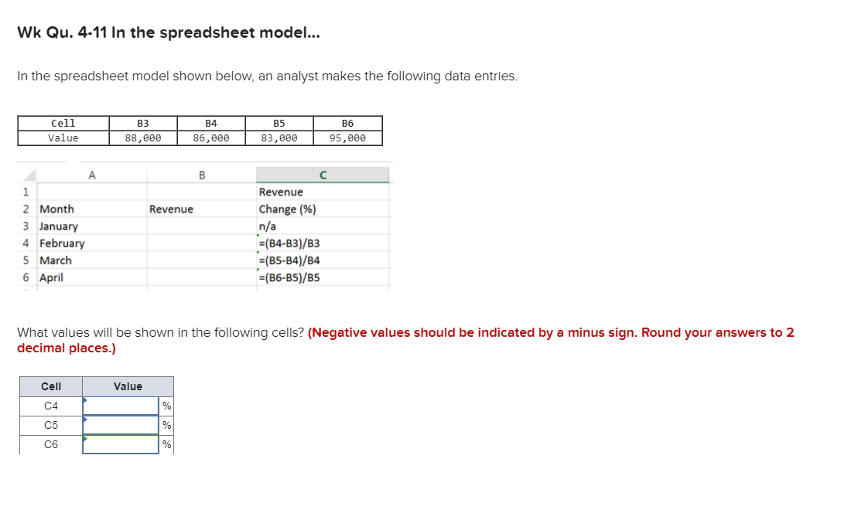Screen dimensions: 868x520
Task: Select column header A in the spreadsheet
Action: 92,175
